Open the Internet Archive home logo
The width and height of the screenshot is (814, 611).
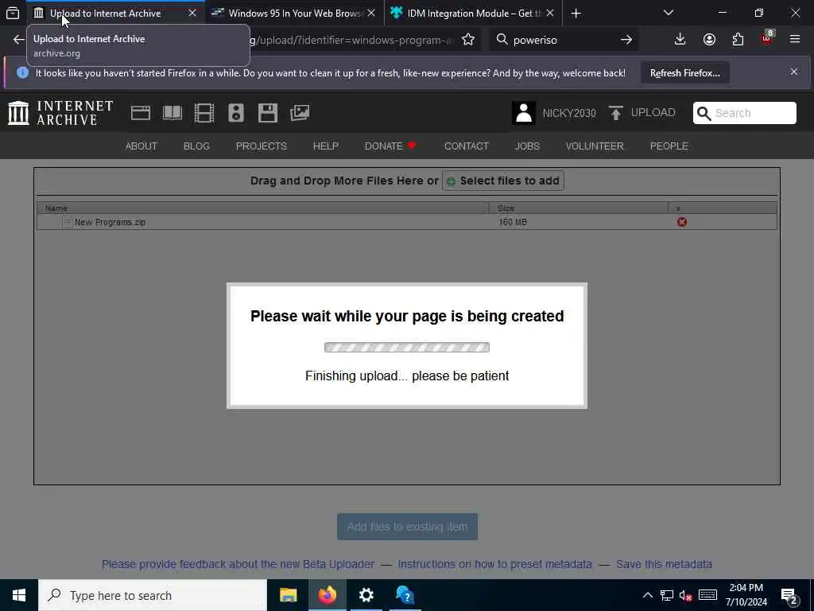[x=60, y=113]
